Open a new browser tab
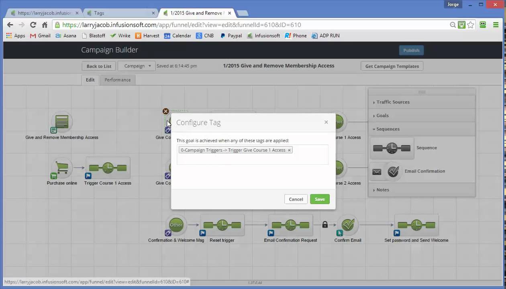 [242, 13]
